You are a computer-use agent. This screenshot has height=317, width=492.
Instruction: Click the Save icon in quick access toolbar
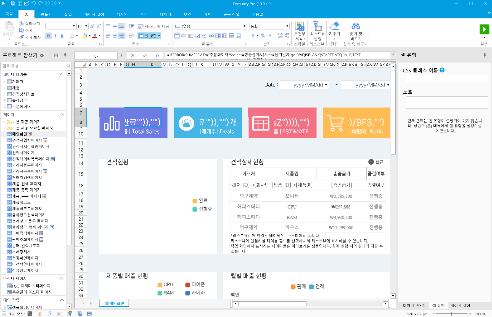[x=20, y=3]
